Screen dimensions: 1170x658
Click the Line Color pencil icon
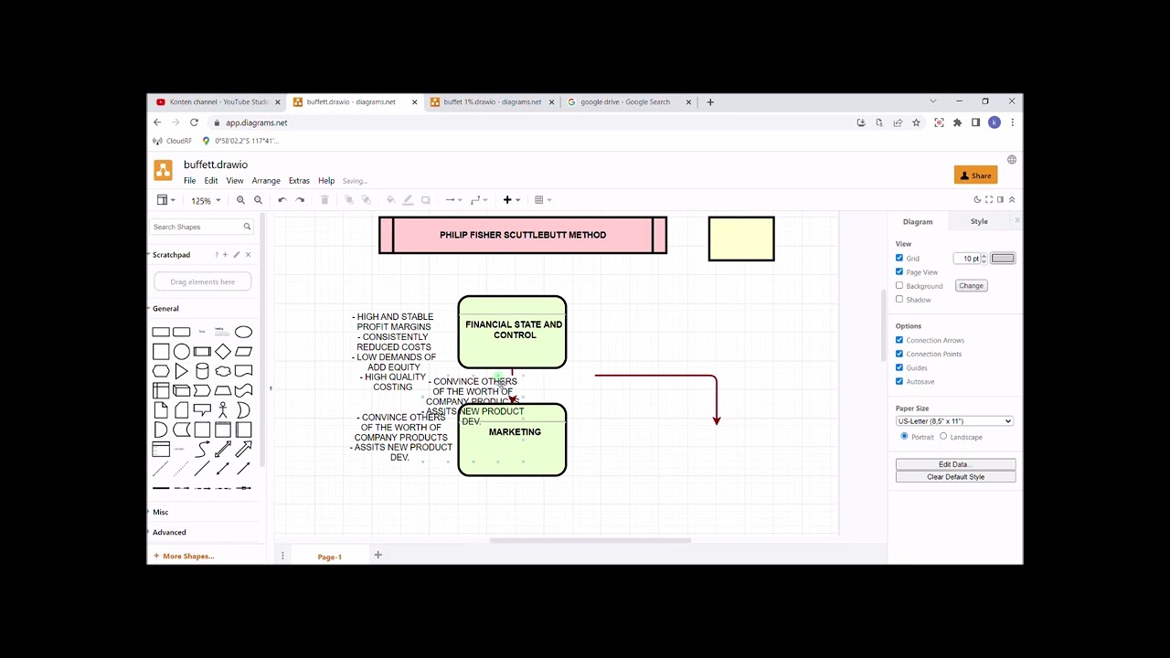[x=408, y=200]
